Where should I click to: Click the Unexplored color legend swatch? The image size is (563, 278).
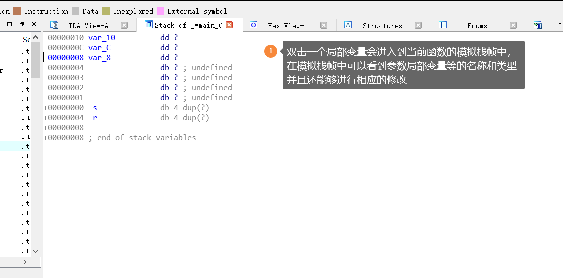[106, 11]
